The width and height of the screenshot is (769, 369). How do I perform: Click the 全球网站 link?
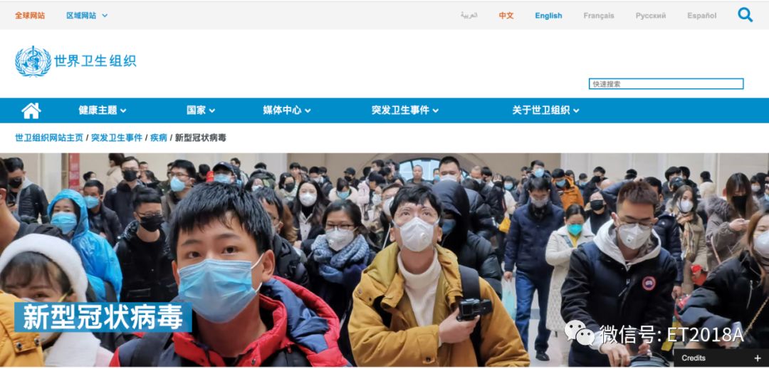click(x=30, y=16)
